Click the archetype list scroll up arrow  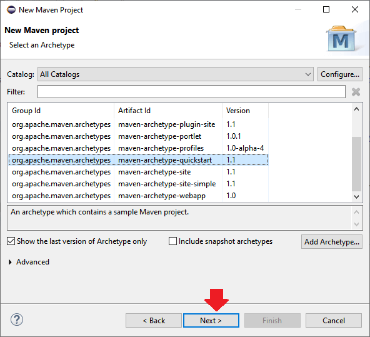coord(356,109)
